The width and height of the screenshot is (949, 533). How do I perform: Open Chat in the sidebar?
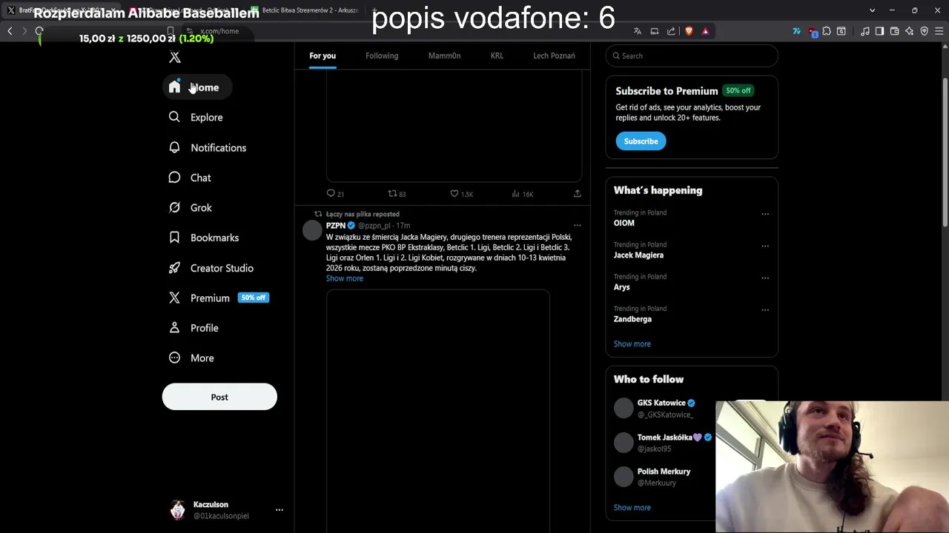[x=190, y=178]
